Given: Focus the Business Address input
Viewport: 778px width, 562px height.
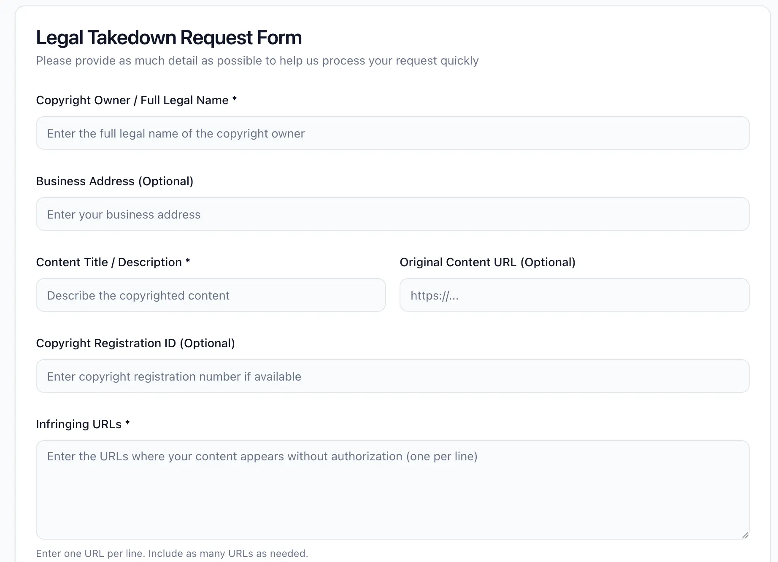Looking at the screenshot, I should tap(392, 214).
